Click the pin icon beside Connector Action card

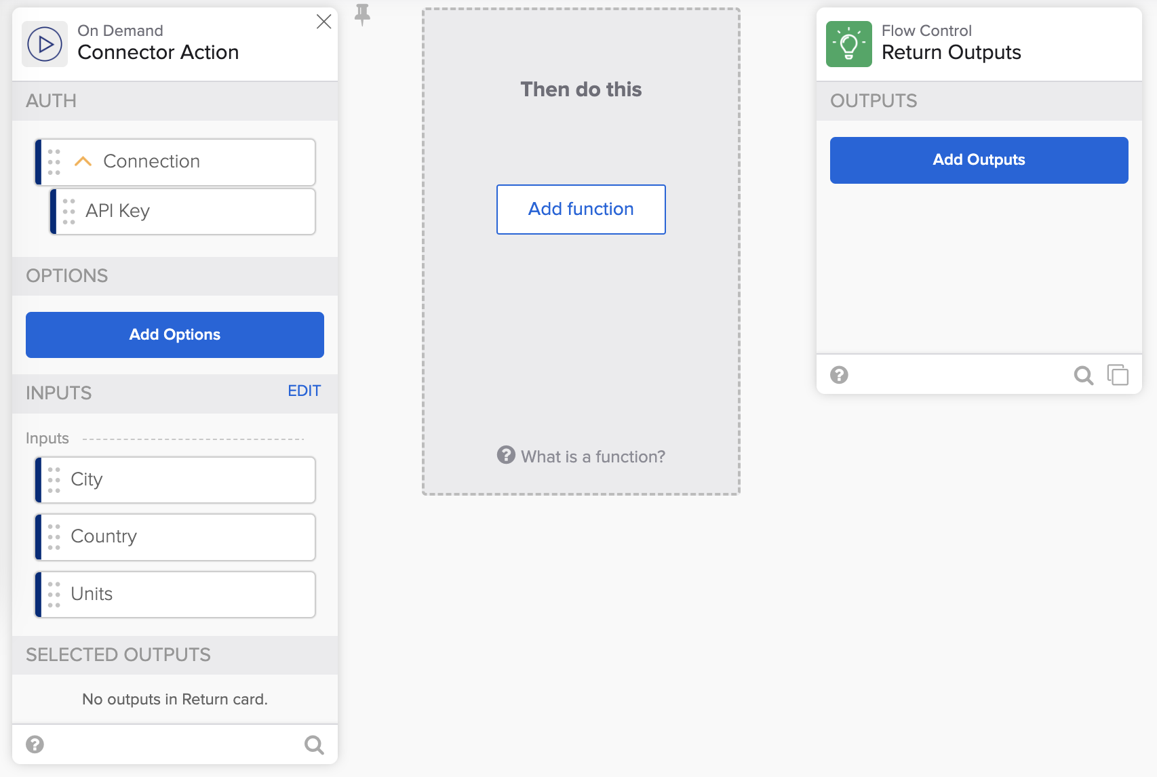[x=363, y=14]
